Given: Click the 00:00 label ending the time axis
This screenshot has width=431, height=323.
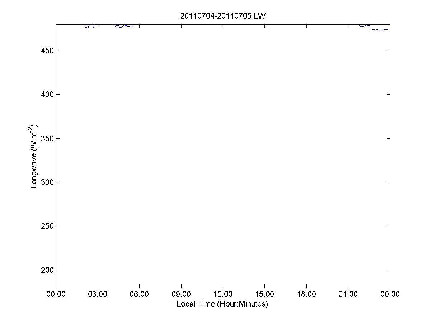Looking at the screenshot, I should (390, 295).
